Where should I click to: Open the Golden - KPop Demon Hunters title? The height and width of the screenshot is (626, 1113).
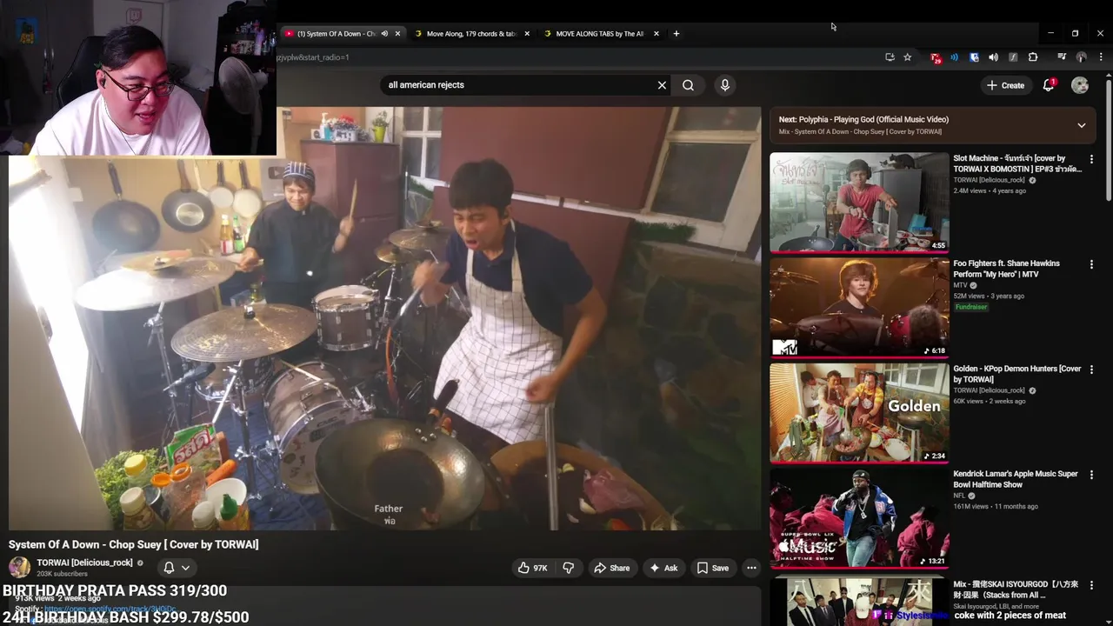[1016, 374]
